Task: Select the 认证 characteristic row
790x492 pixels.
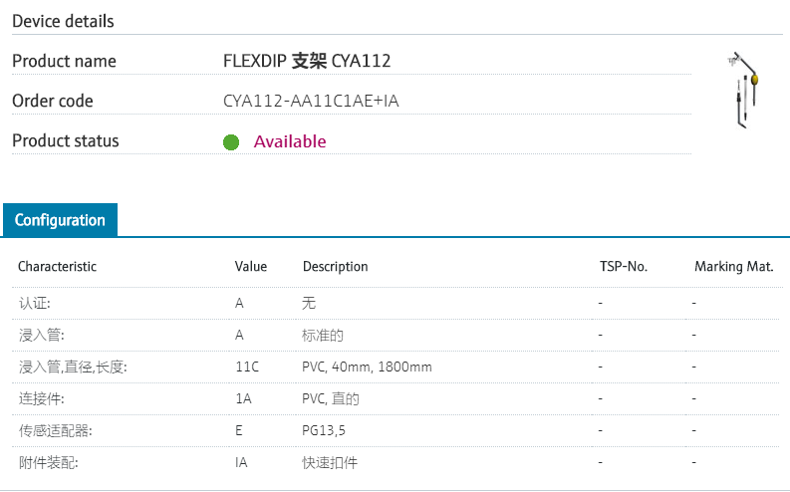Action: [x=35, y=302]
